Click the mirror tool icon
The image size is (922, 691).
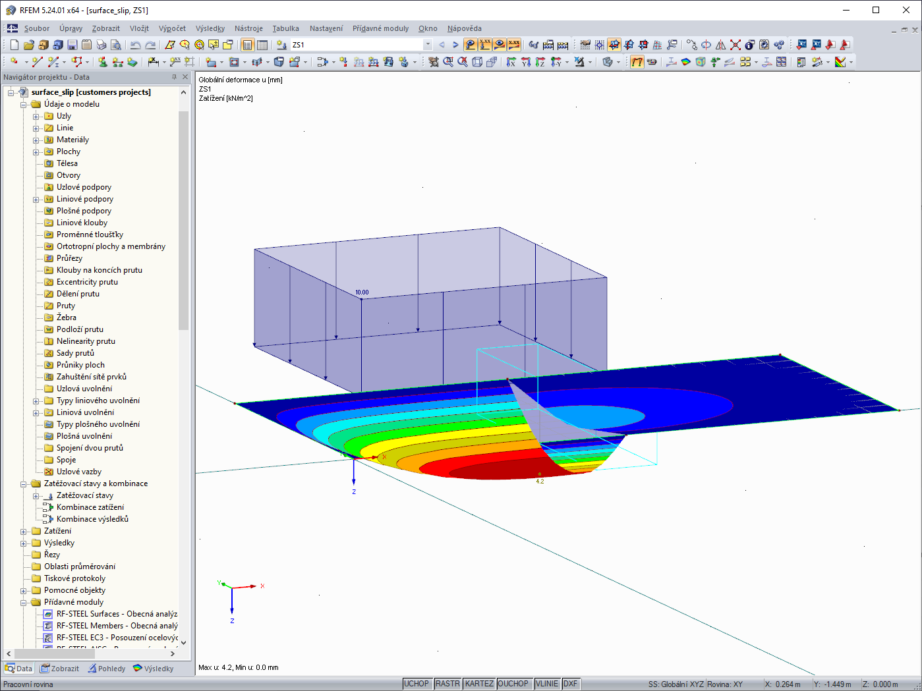[721, 45]
